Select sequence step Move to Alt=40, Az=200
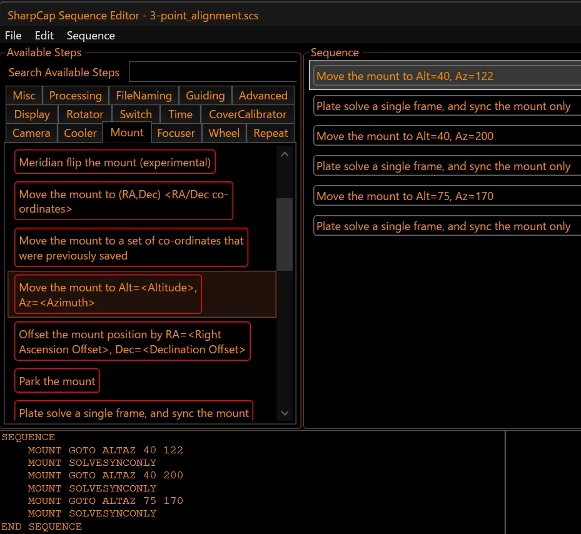This screenshot has width=581, height=534. point(447,136)
